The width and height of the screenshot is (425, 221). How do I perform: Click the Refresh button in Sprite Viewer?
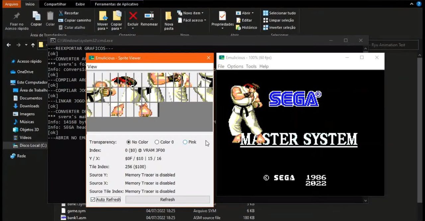click(167, 199)
